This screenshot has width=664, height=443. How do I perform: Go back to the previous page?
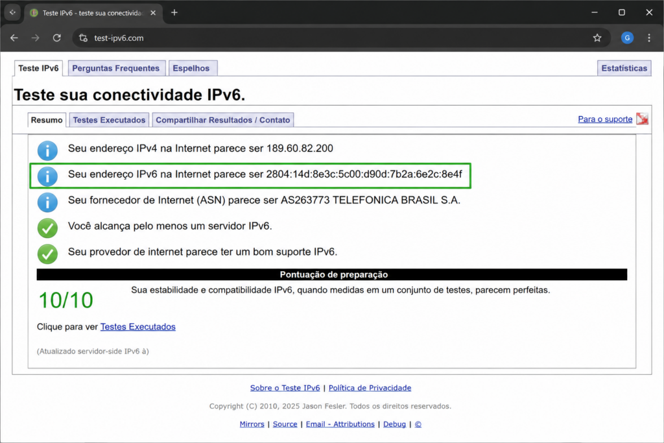(x=14, y=38)
